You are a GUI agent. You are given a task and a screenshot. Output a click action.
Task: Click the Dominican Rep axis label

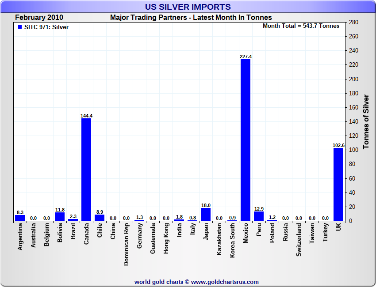126,244
